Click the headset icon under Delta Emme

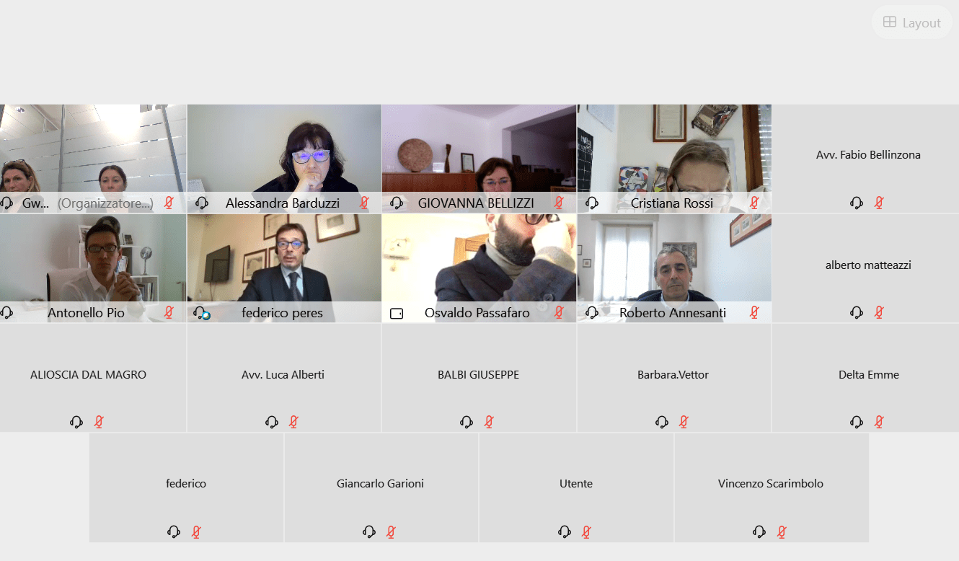tap(857, 422)
